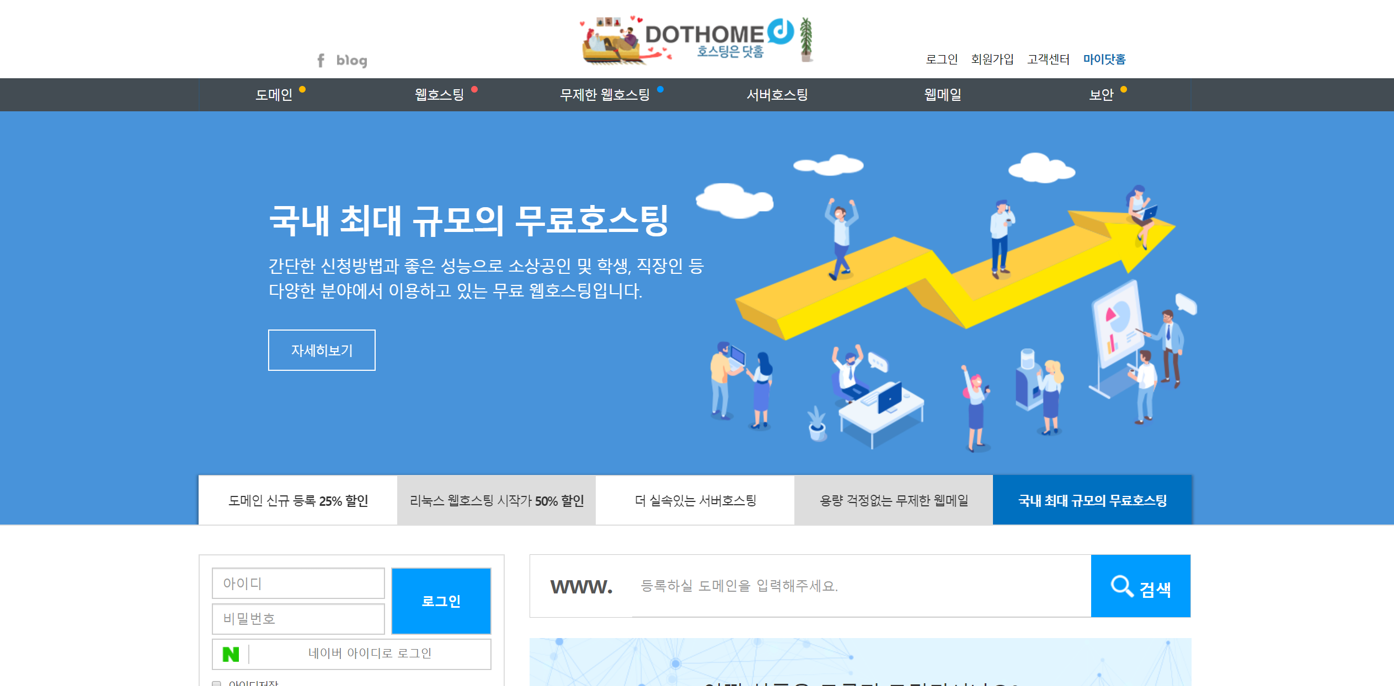This screenshot has width=1394, height=686.
Task: Expand the 보안 menu
Action: click(x=1101, y=95)
